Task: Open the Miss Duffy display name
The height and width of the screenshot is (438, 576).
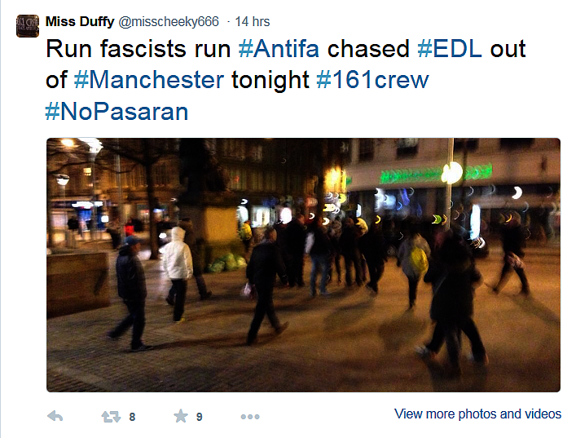Action: pos(80,21)
